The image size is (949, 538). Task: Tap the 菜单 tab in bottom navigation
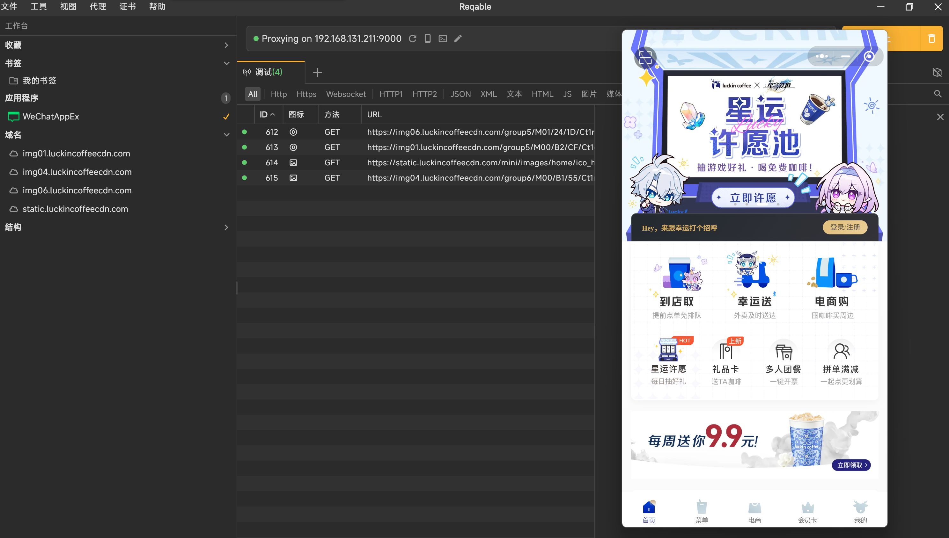point(702,512)
